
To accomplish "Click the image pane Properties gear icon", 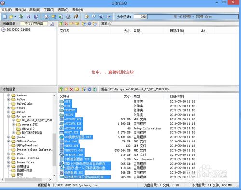I will point(89,24).
